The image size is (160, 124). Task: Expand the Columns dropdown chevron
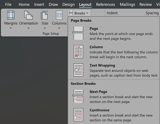59,28
